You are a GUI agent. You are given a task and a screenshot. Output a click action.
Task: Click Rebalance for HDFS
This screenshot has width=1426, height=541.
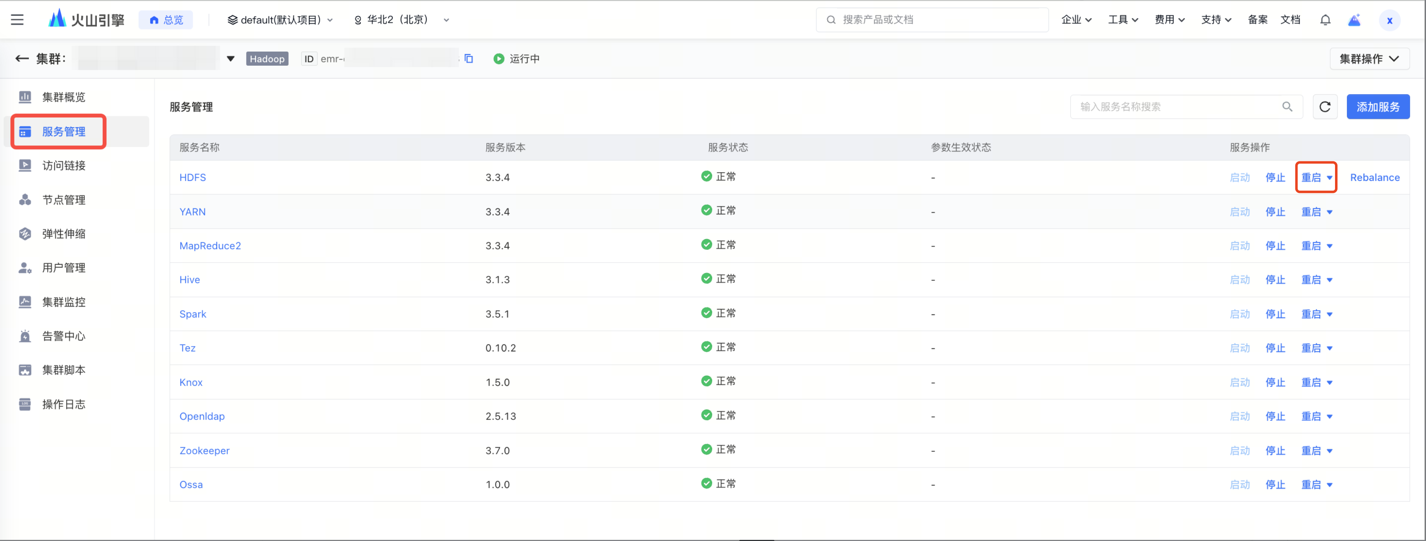click(x=1375, y=178)
